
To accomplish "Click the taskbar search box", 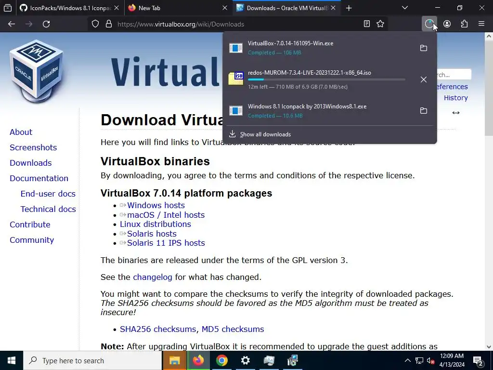I will (93, 360).
